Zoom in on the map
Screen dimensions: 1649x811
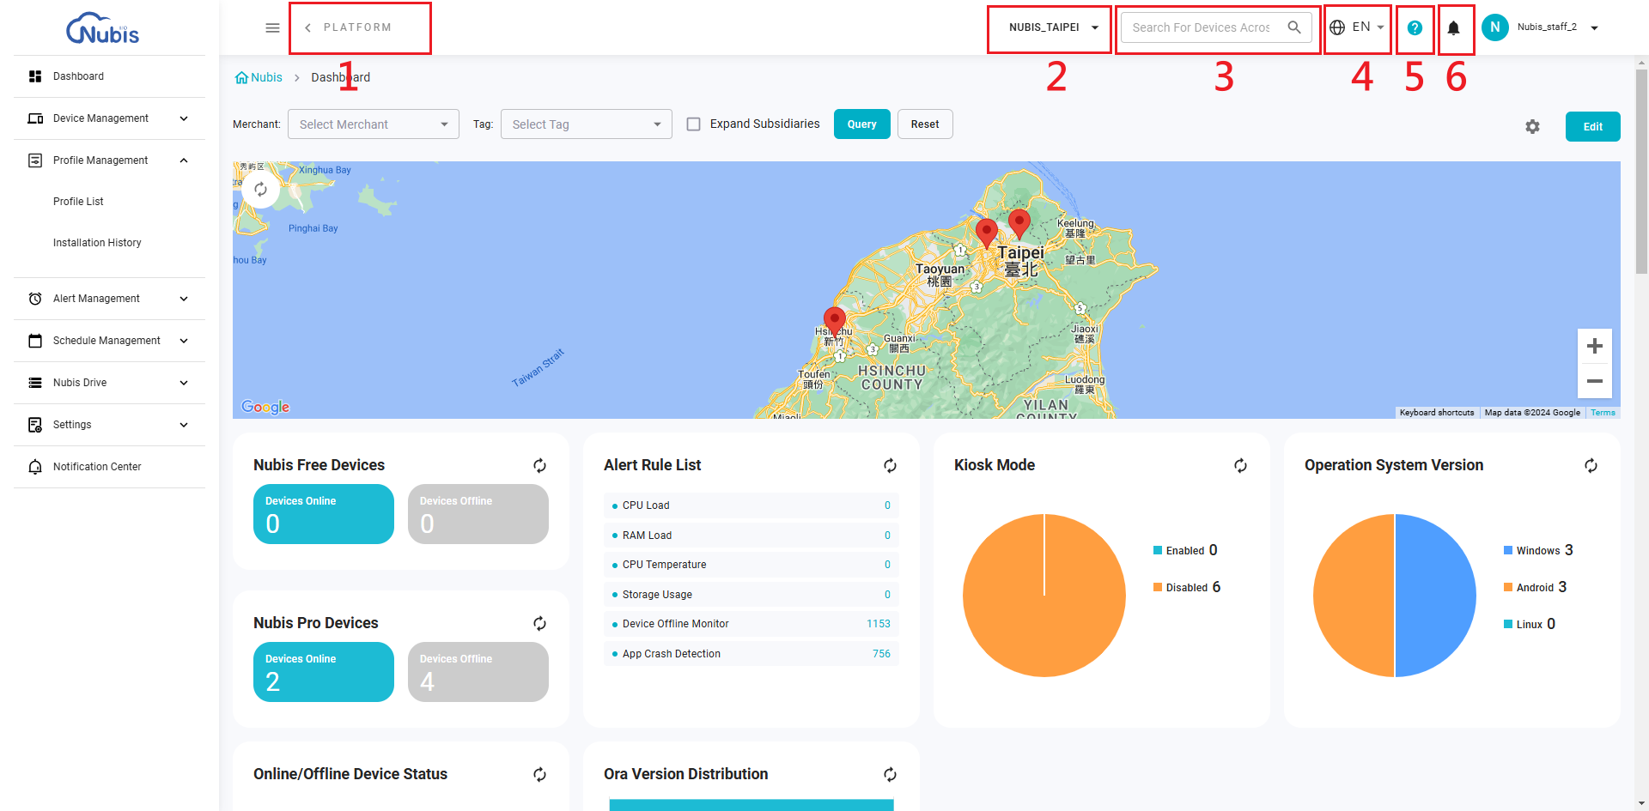tap(1595, 346)
